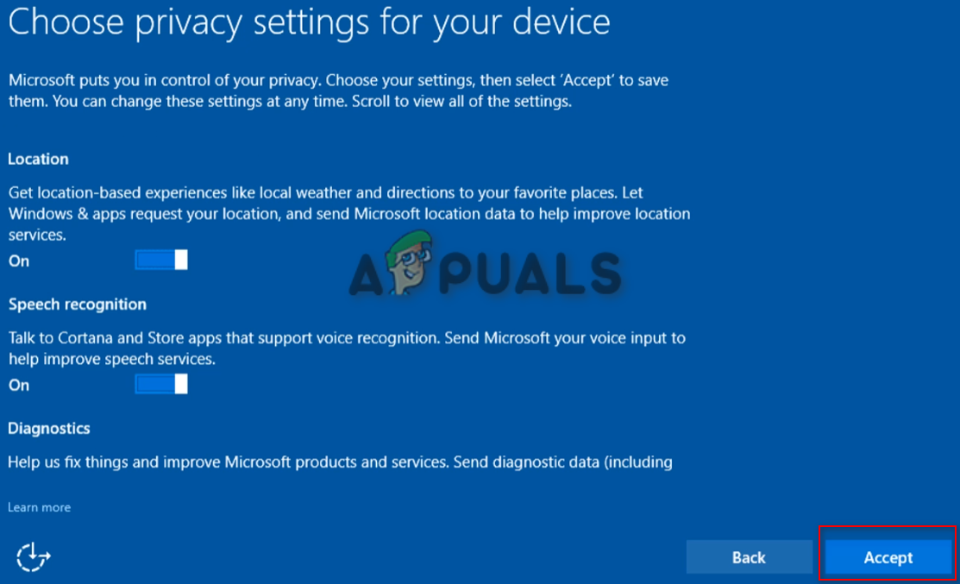Select the Back button
Image resolution: width=960 pixels, height=584 pixels.
pyautogui.click(x=749, y=556)
